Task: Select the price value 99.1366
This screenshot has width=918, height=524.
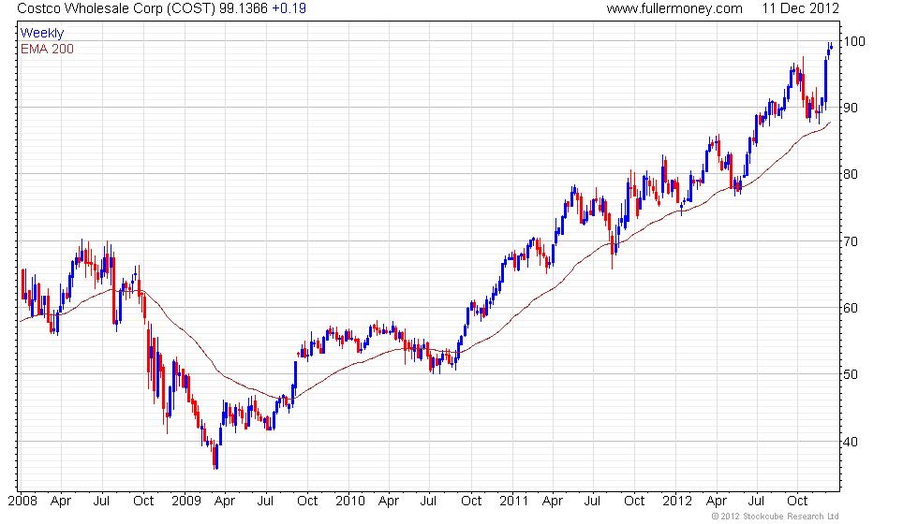Action: 244,8
